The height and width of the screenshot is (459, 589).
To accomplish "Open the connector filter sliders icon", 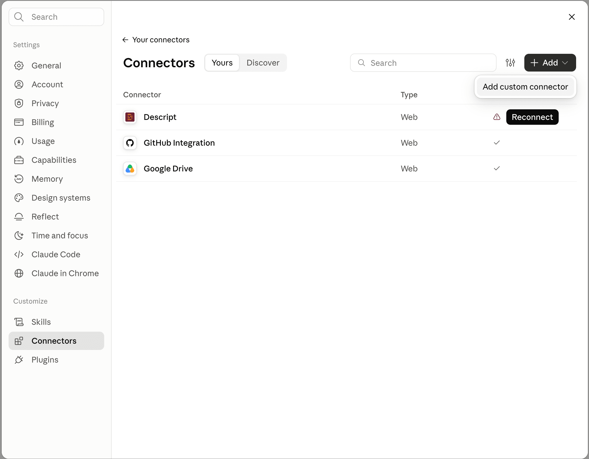I will click(x=510, y=63).
